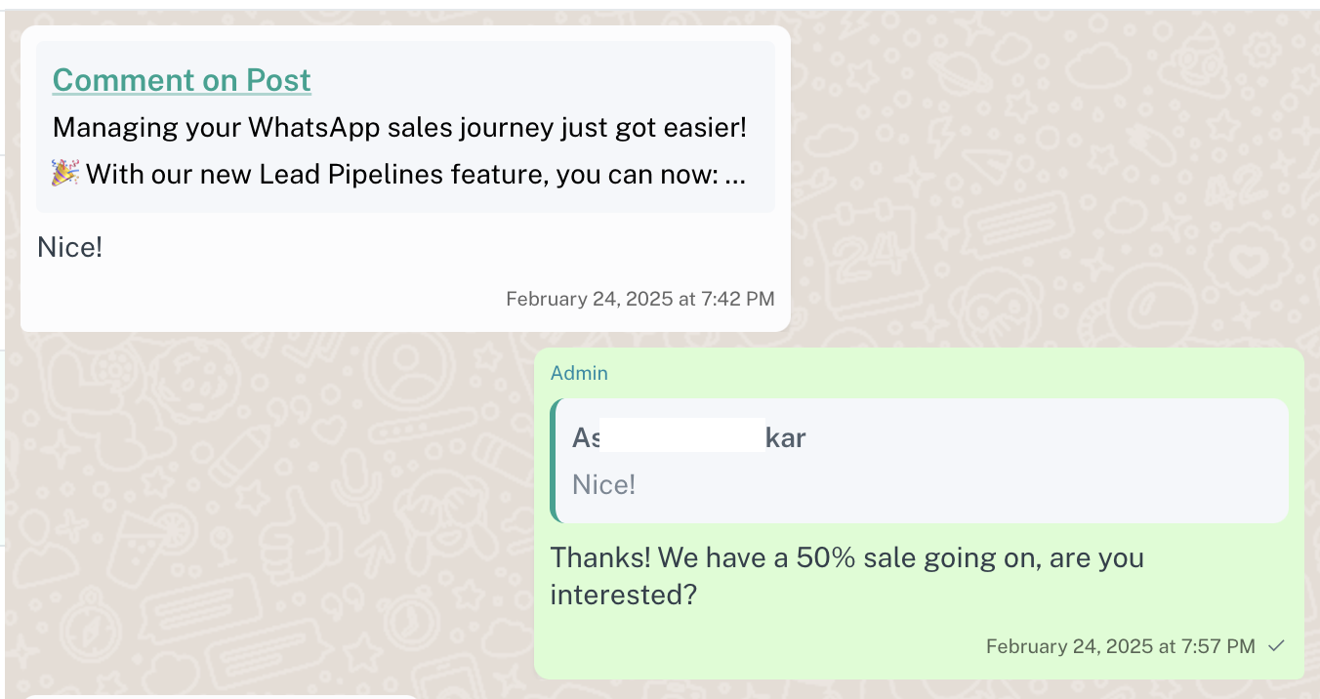
Task: Click the sent checkmark on the reply
Action: 1275,646
